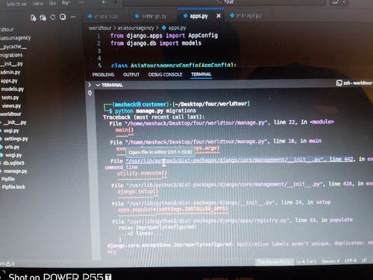The image size is (373, 280).
Task: Open __init__.py under migrations folder
Action: [12, 64]
